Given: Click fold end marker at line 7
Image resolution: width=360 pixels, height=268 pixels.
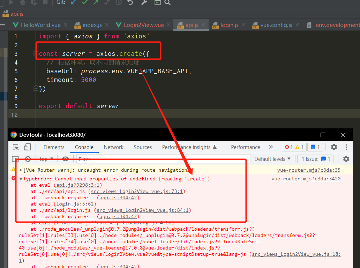Looking at the screenshot, I should click(x=36, y=88).
